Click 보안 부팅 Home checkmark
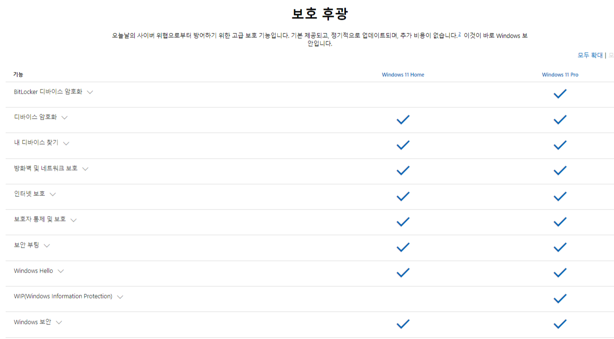The width and height of the screenshot is (614, 339). coord(403,247)
